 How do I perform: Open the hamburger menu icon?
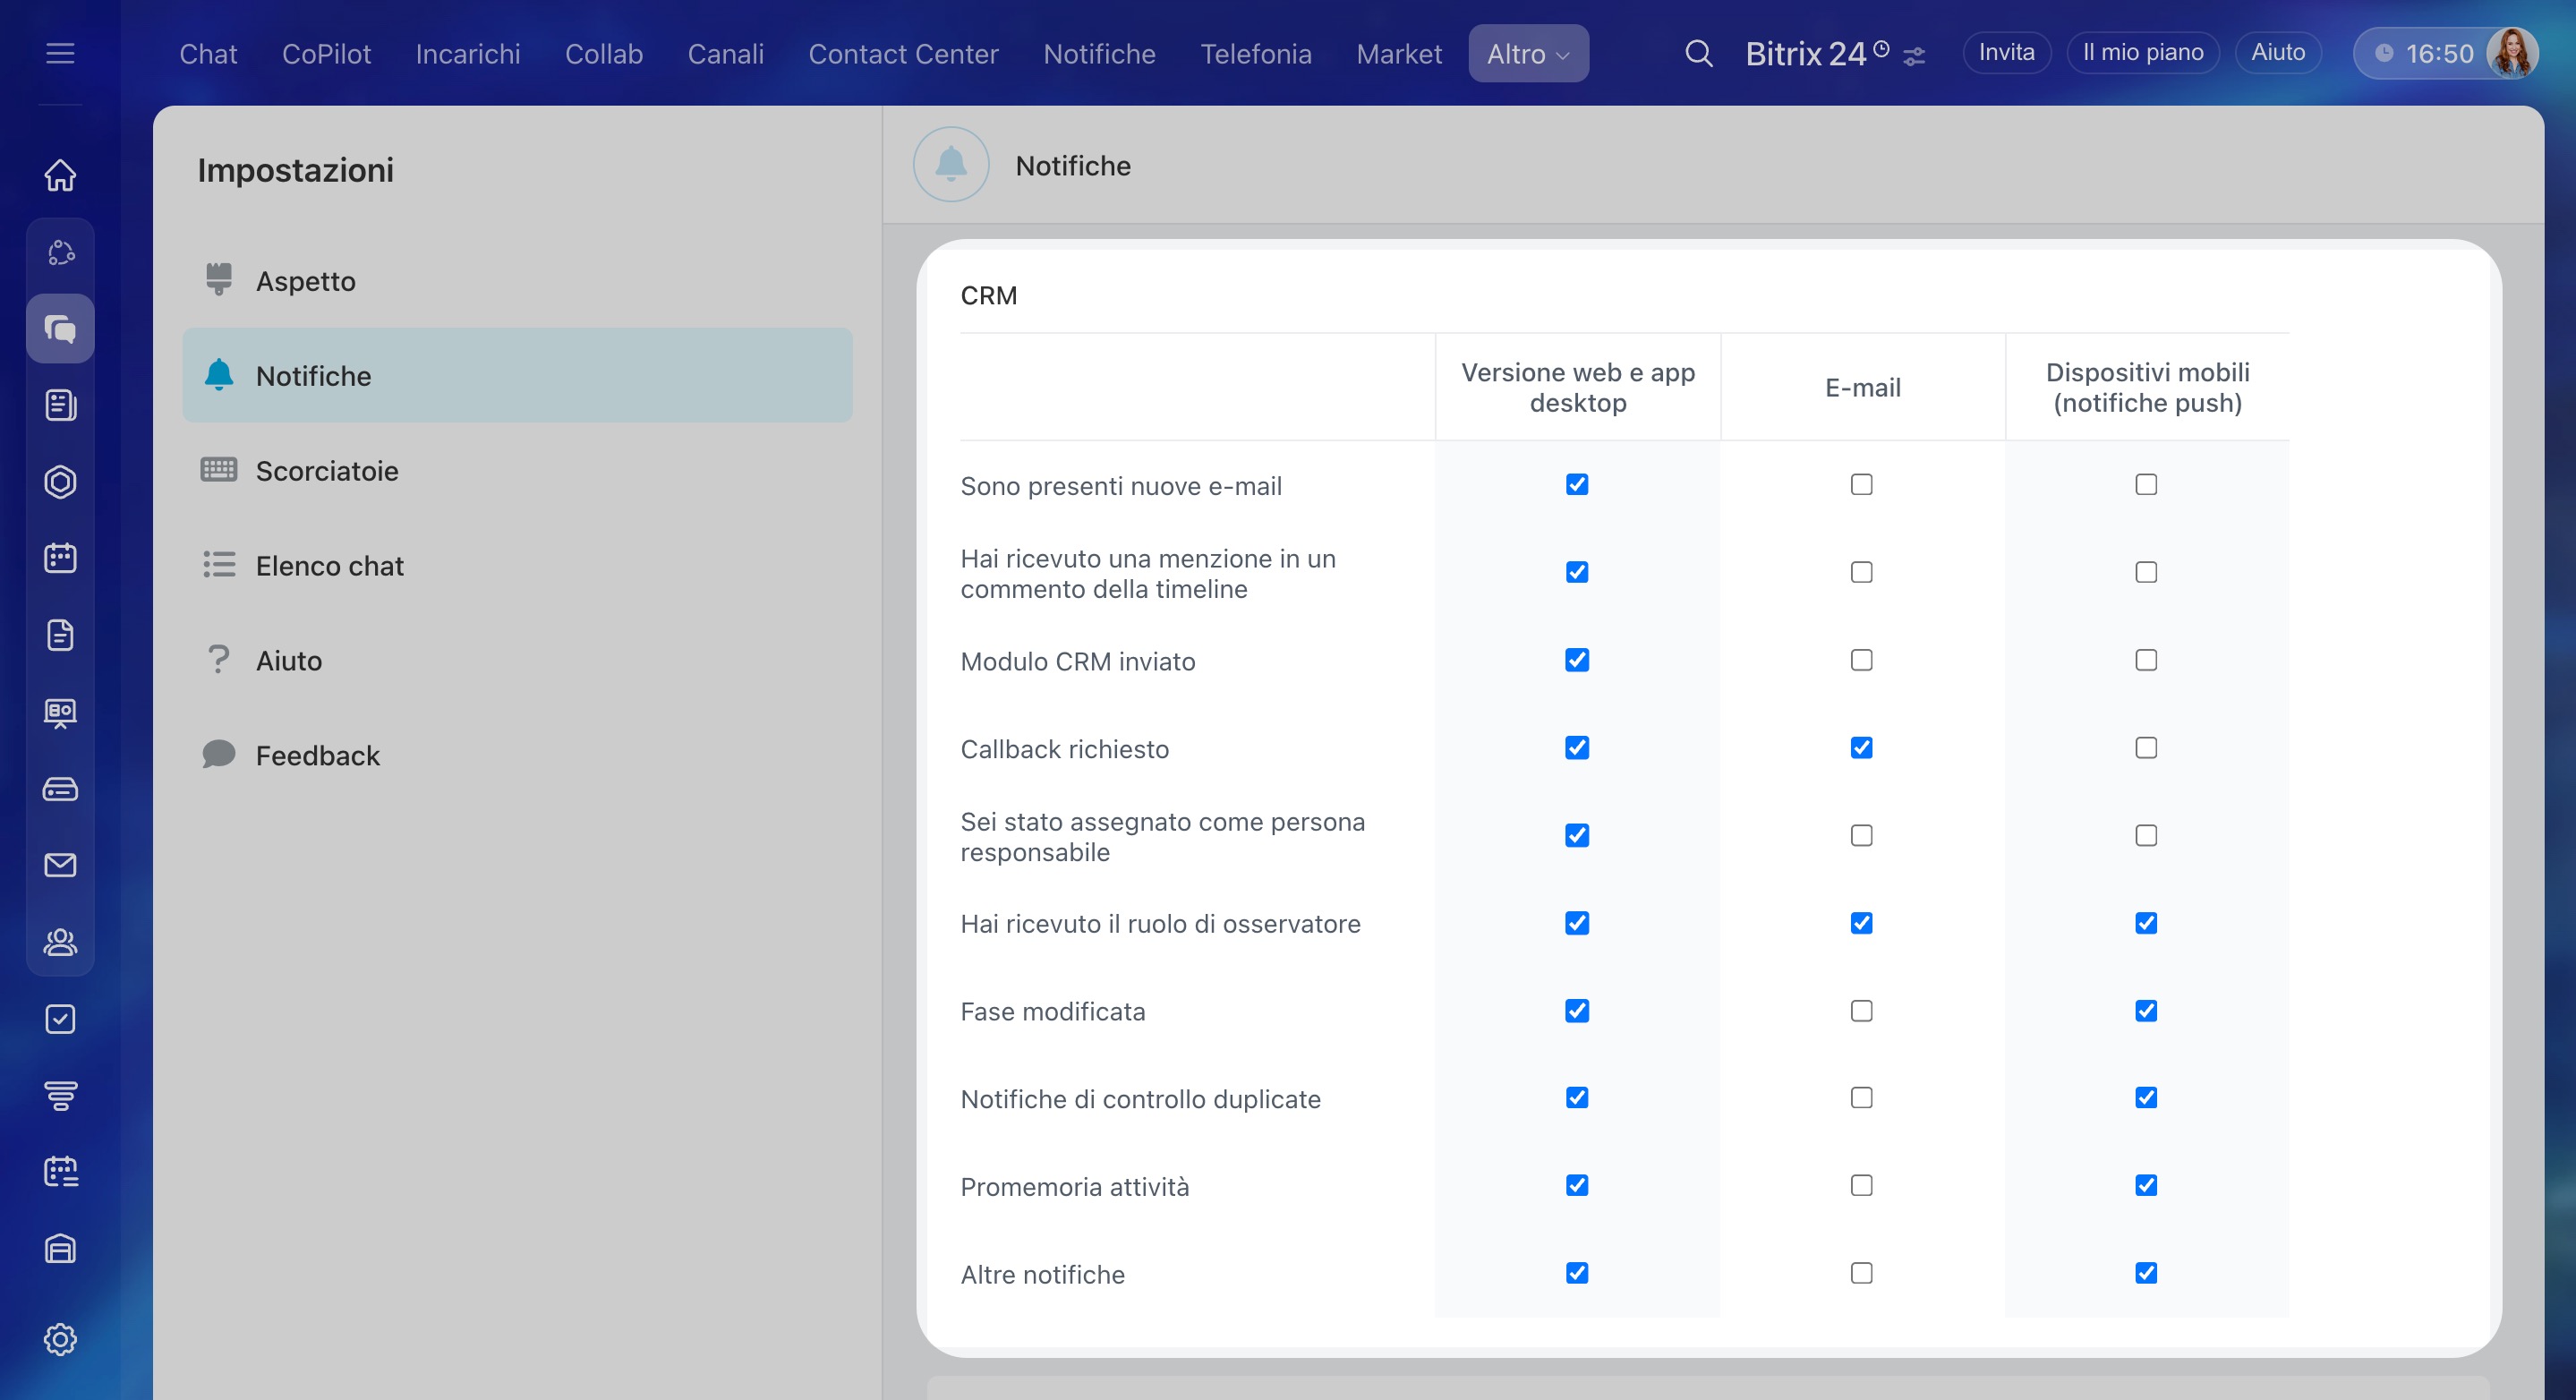(60, 53)
